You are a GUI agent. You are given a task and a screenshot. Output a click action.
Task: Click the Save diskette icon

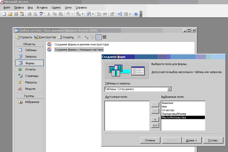pos(16,14)
